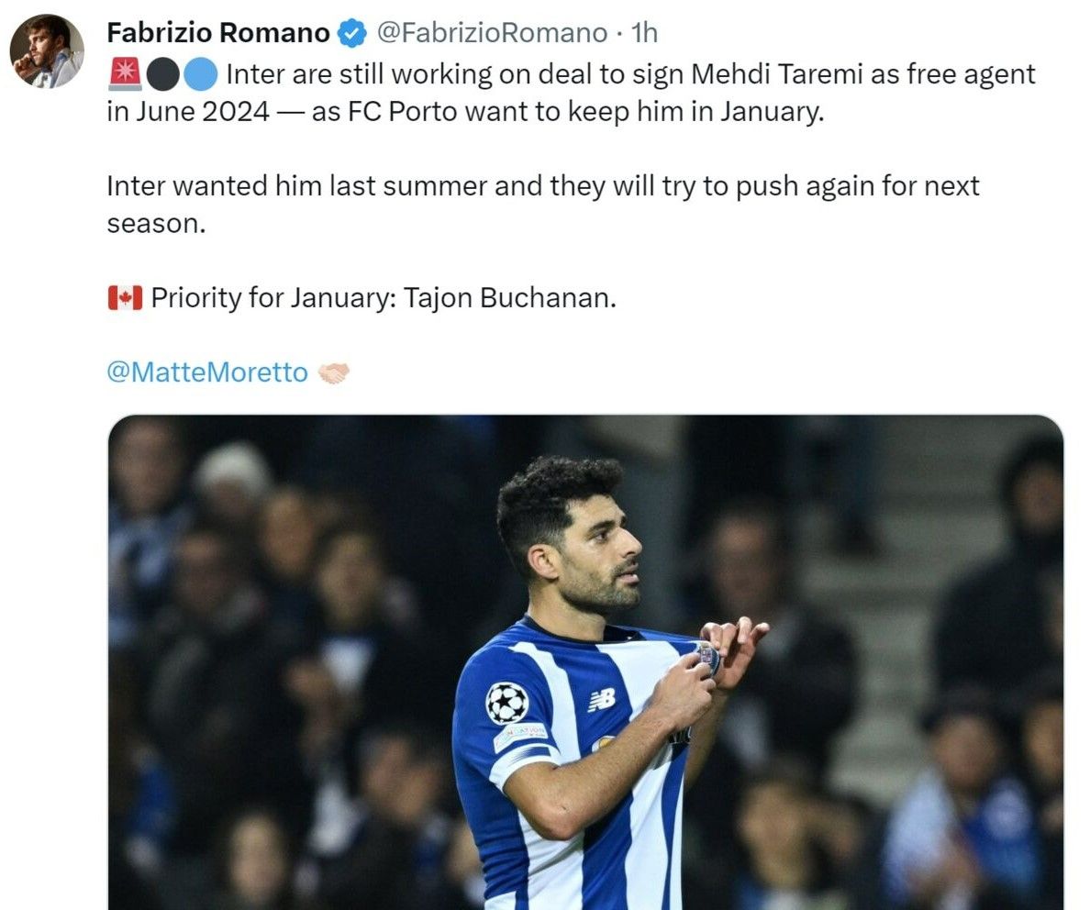Open the @FabrizioRomano handle link
Screen dimensions: 1090x910
pos(492,33)
